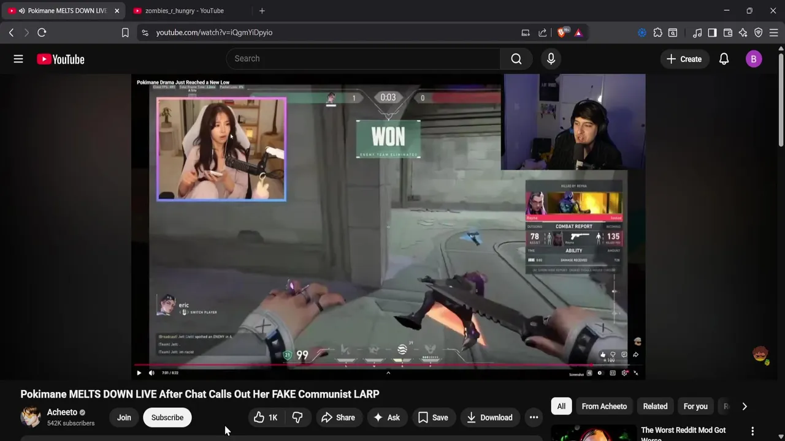Image resolution: width=785 pixels, height=441 pixels.
Task: Toggle the subtitles CC button
Action: coord(613,373)
